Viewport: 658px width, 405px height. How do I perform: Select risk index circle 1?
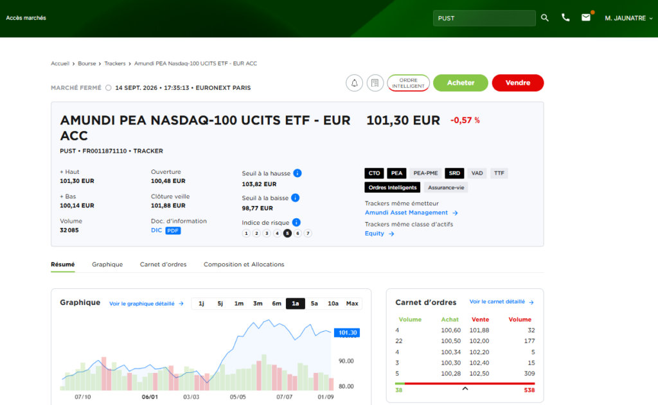pos(246,234)
